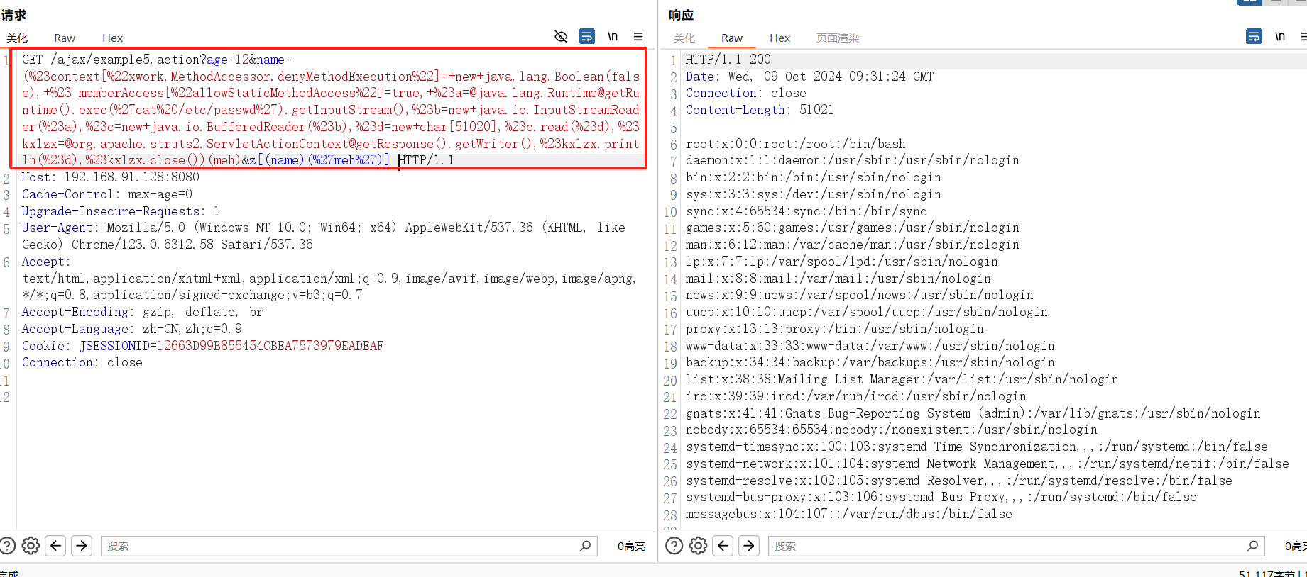Click HTTP/1.1 200 status line in response

(728, 60)
